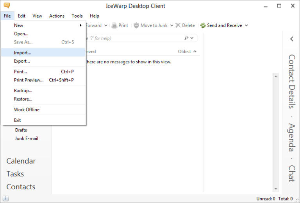300x203 pixels.
Task: Choose Print Preview... menu entry
Action: [43, 80]
